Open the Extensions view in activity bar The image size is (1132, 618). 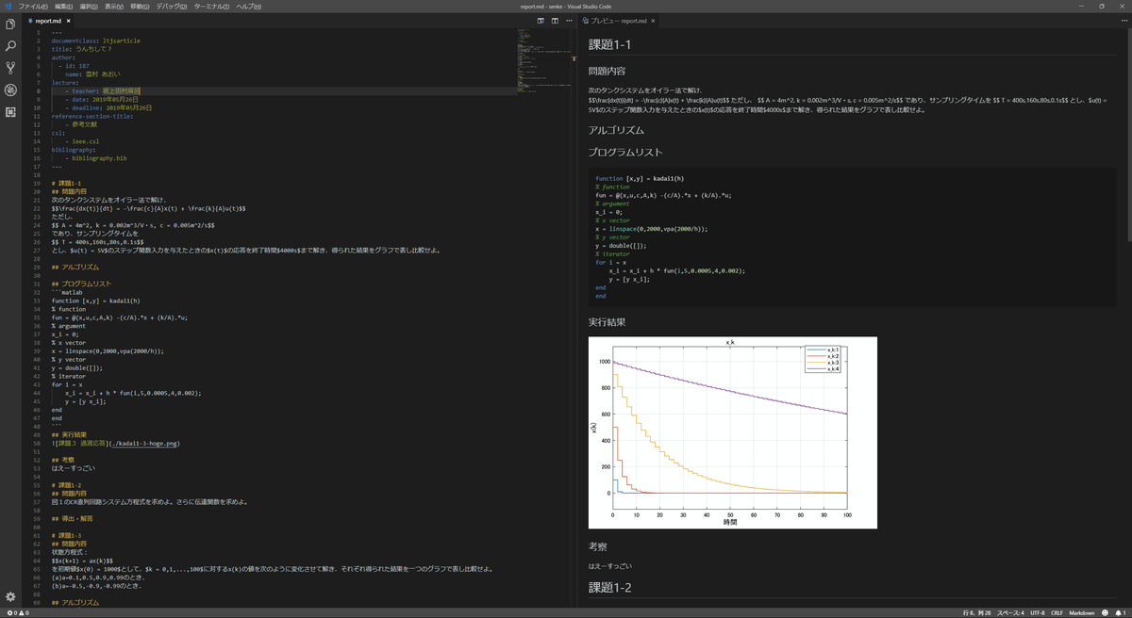coord(10,112)
